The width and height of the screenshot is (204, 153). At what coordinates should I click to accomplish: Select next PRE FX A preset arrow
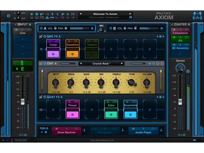163,37
